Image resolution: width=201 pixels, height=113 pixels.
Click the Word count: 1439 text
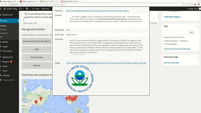[x=30, y=23]
